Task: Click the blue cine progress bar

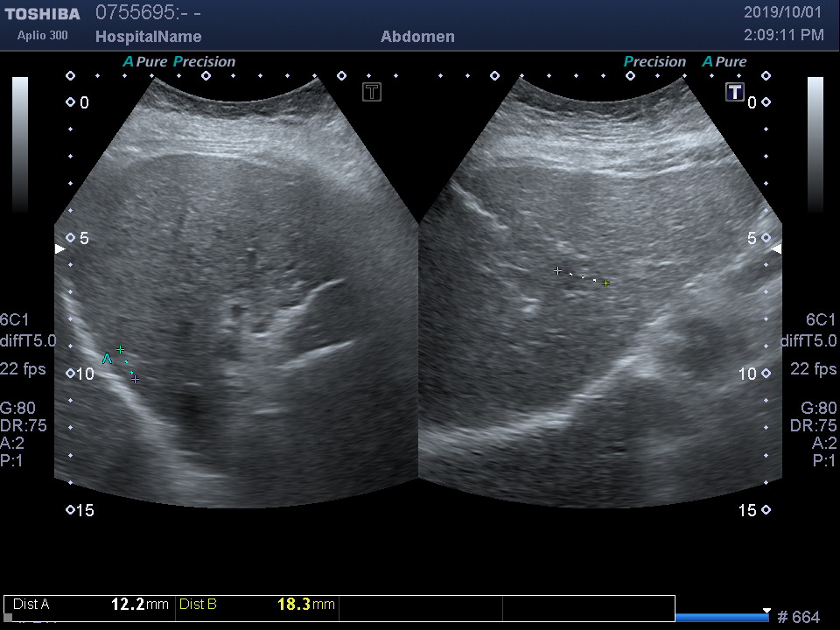Action: click(x=721, y=617)
